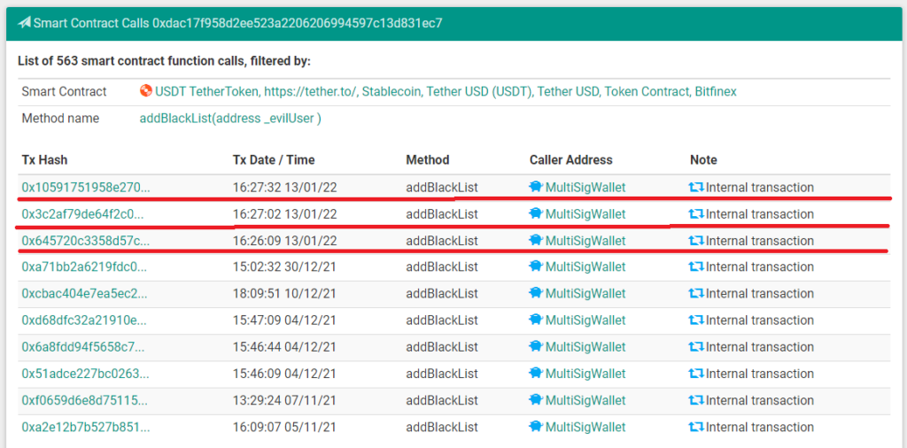Screen dimensions: 907x448
Task: Click the Note column header
Action: tap(703, 159)
